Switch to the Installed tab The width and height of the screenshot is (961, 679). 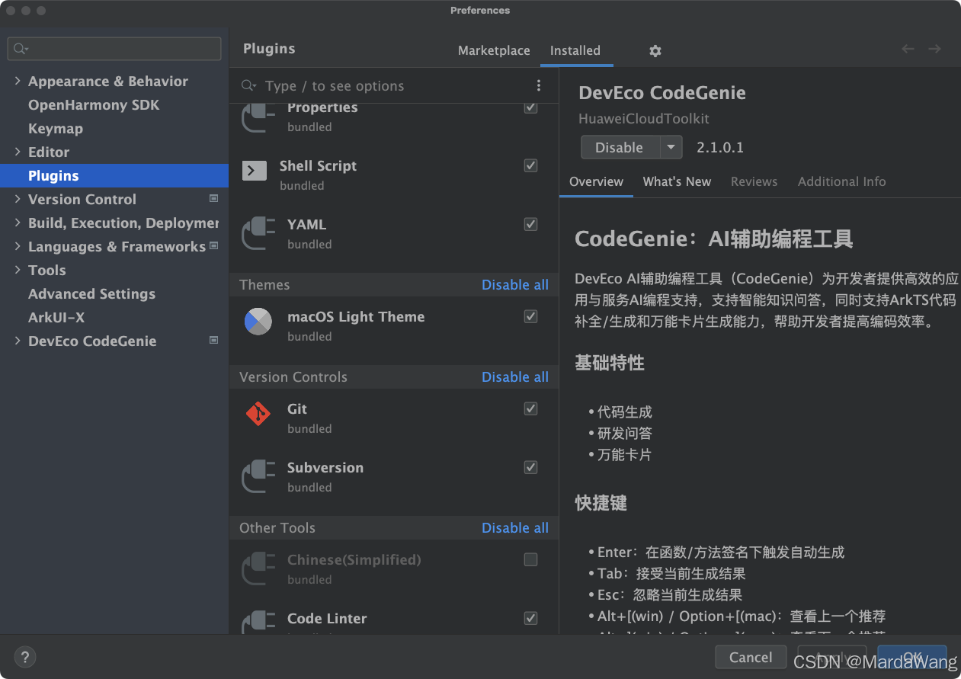[575, 50]
